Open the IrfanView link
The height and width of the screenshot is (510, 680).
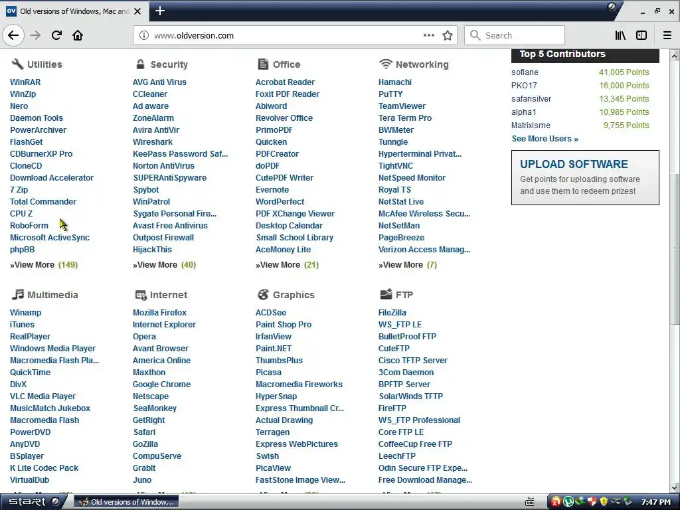[274, 336]
